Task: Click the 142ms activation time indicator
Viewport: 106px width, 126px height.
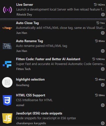Action: (x=99, y=5)
